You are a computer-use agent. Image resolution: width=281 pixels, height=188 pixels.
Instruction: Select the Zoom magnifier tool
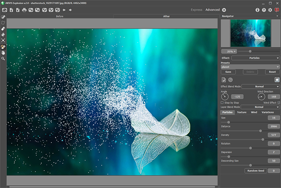(3, 59)
